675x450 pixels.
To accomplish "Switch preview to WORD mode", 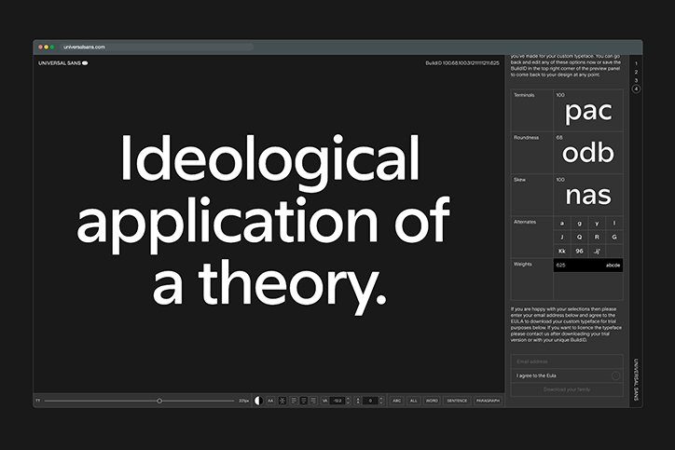I will [432, 401].
